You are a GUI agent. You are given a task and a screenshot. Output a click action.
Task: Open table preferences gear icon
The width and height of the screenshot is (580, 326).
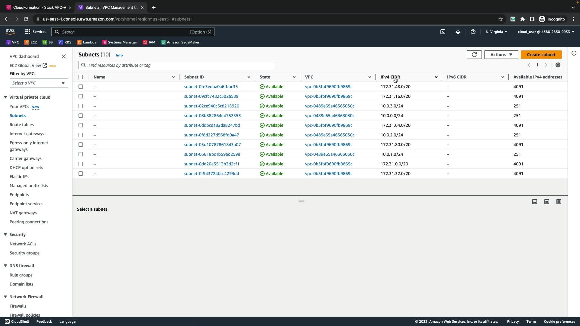[558, 65]
